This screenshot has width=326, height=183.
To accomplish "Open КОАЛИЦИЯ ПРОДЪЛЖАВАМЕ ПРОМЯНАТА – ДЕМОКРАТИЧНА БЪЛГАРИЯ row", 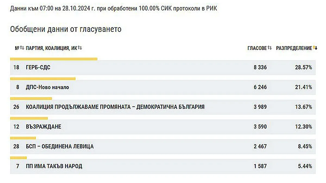I will click(115, 107).
